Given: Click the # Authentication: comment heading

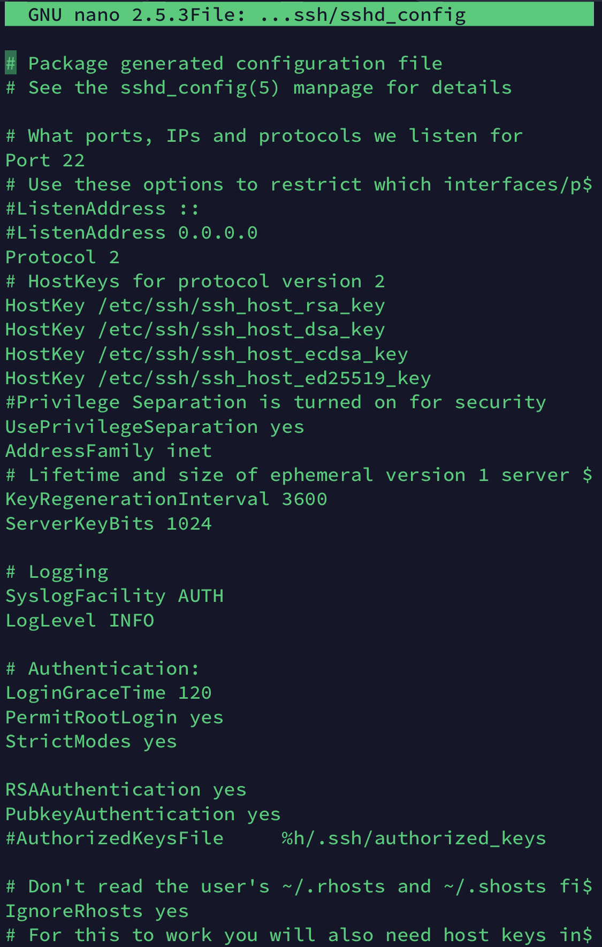Looking at the screenshot, I should click(103, 669).
